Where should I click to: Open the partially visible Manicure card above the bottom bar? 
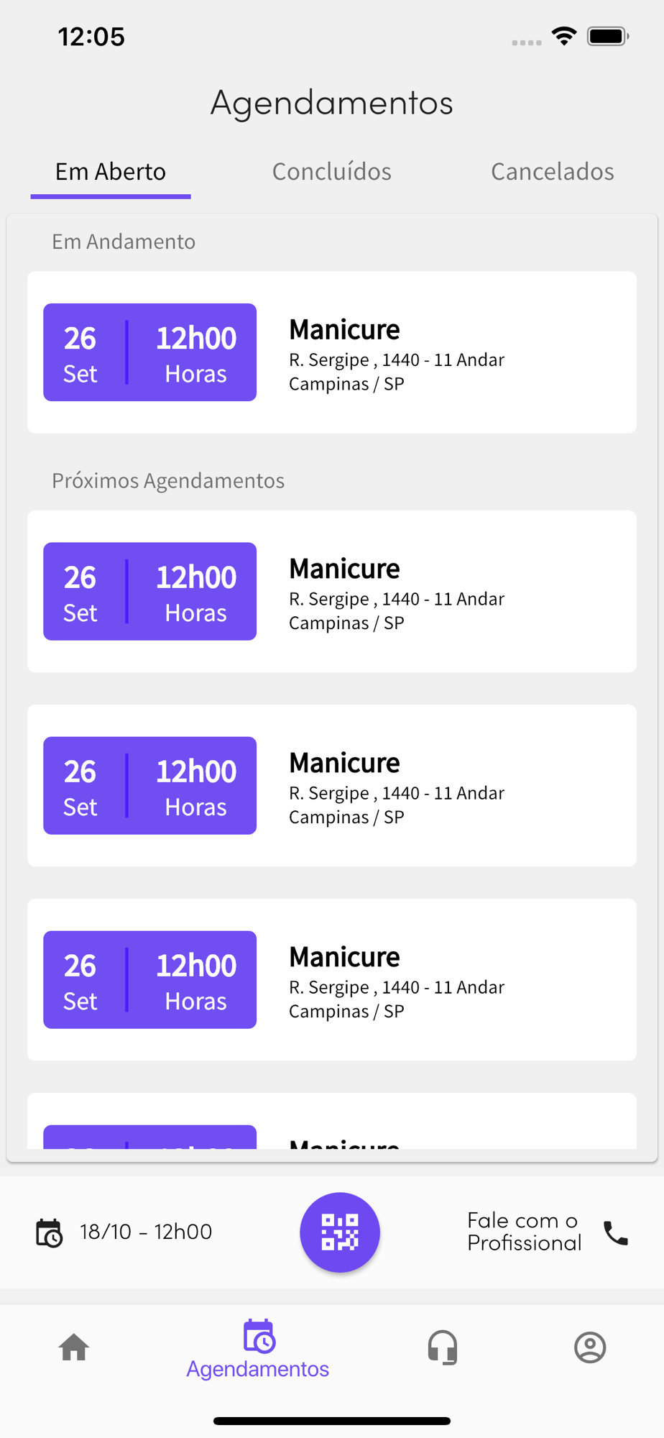(332, 1120)
